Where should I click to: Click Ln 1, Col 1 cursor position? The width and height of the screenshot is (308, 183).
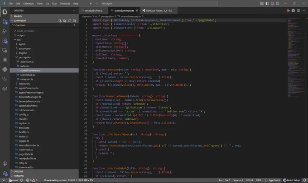pos(225,180)
